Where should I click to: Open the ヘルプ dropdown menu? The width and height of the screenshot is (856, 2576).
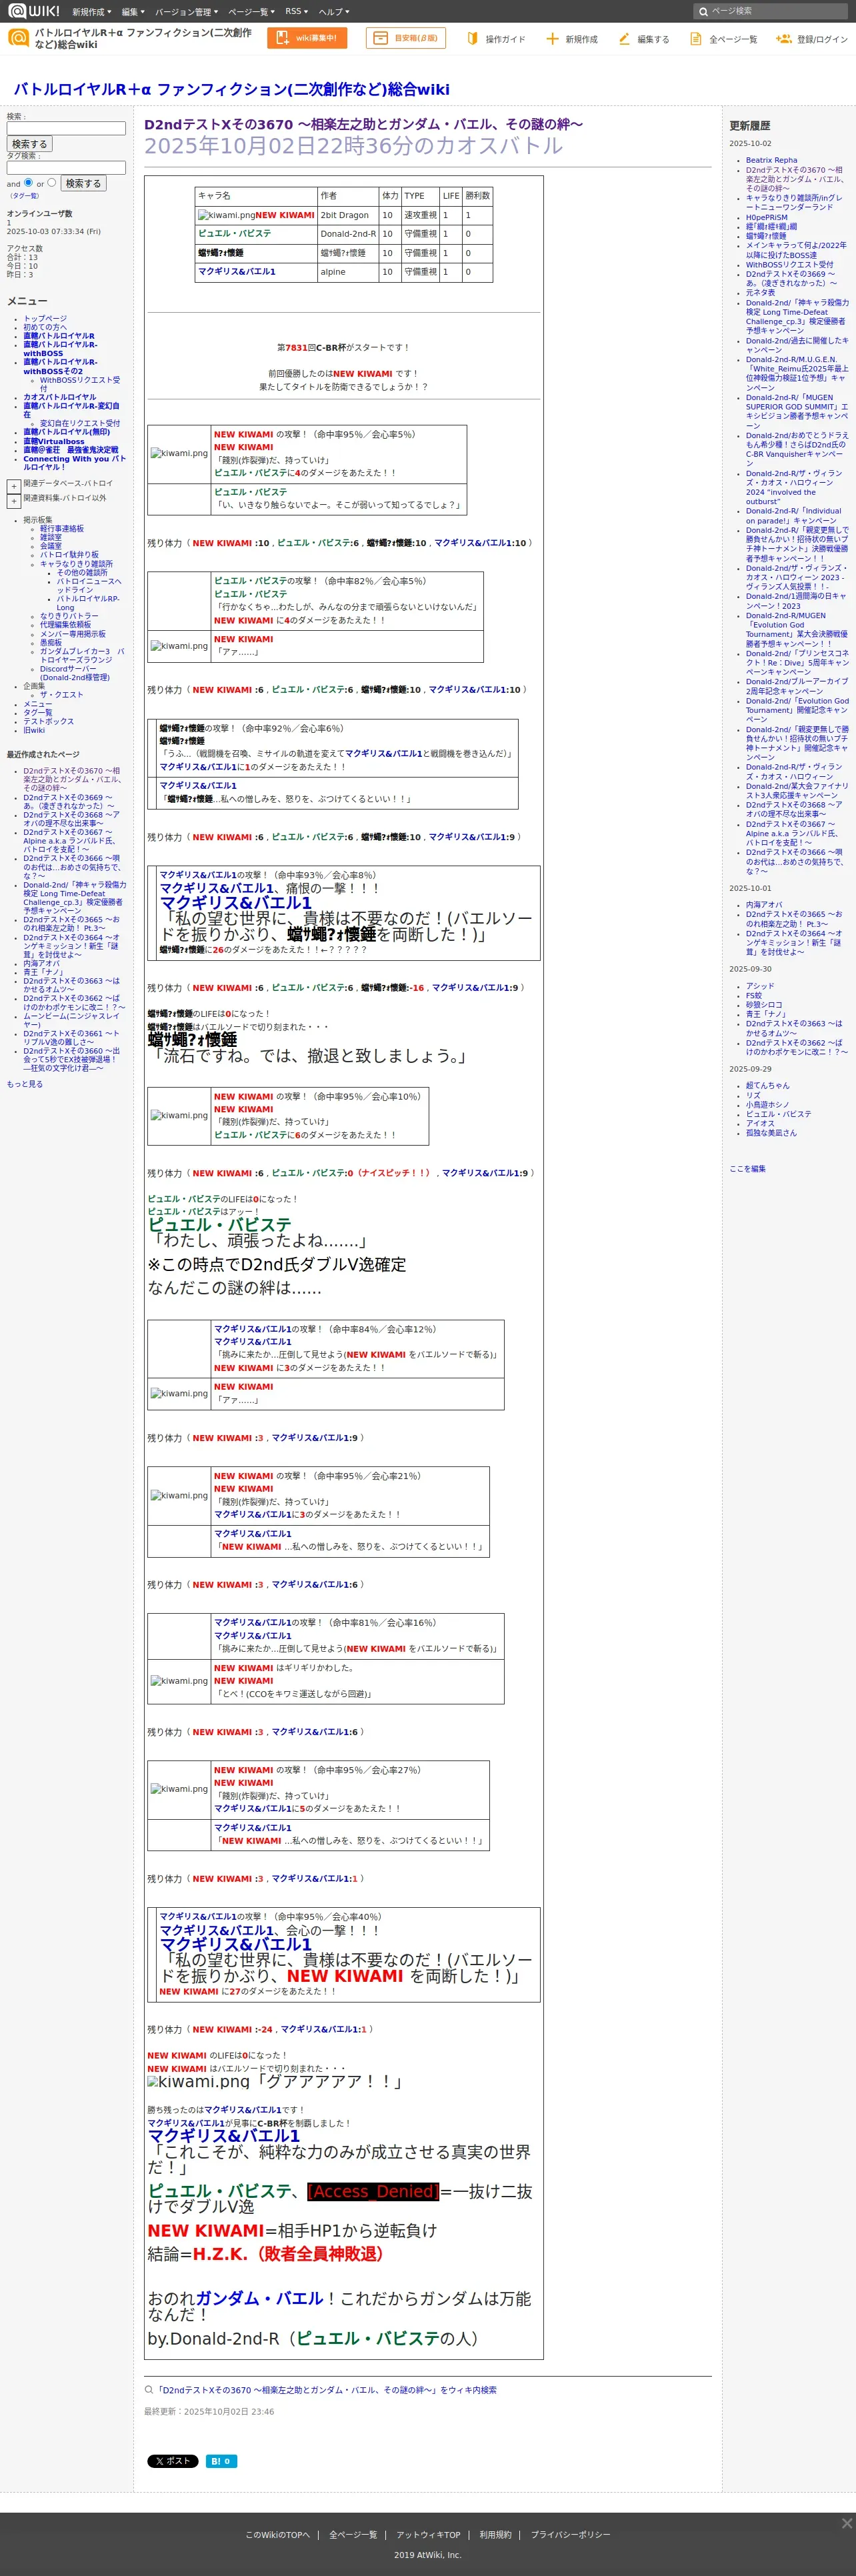(334, 11)
